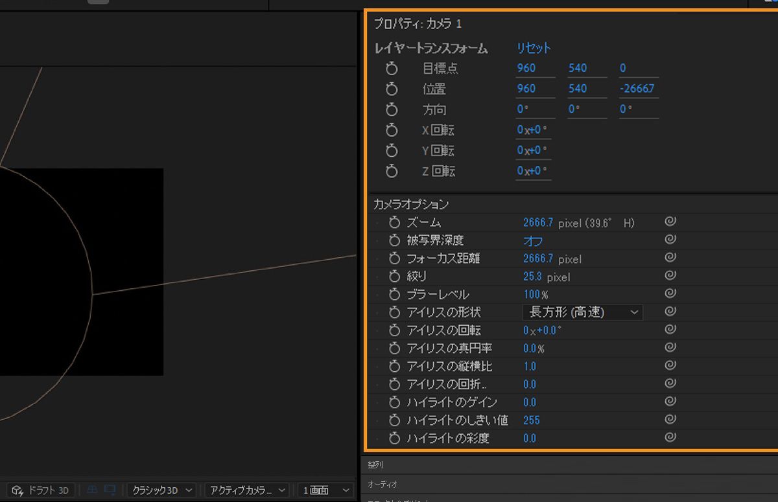778x502 pixels.
Task: Toggle stopwatch for ハイライトのゲイン property
Action: 395,402
